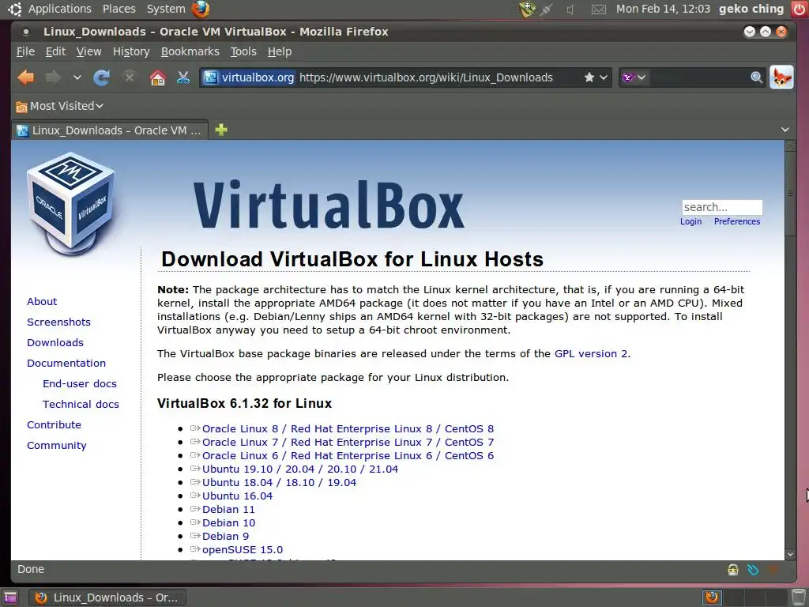809x607 pixels.
Task: Click the greyed-out stop loading icon
Action: pos(129,77)
